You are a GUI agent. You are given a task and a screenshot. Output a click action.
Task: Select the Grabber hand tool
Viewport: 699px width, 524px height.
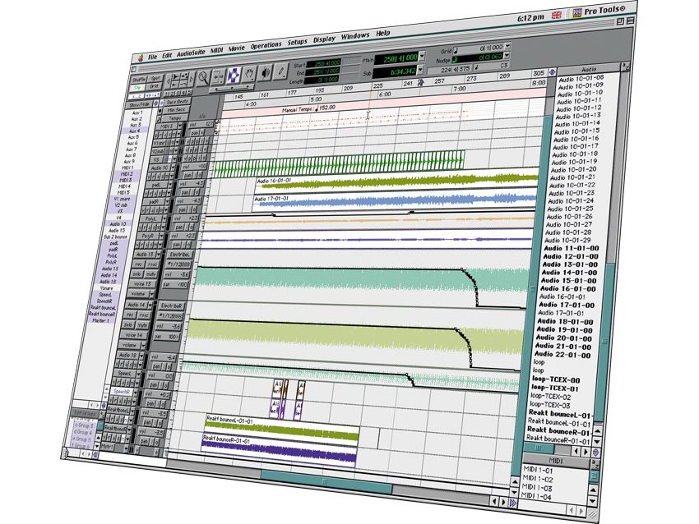(x=248, y=72)
